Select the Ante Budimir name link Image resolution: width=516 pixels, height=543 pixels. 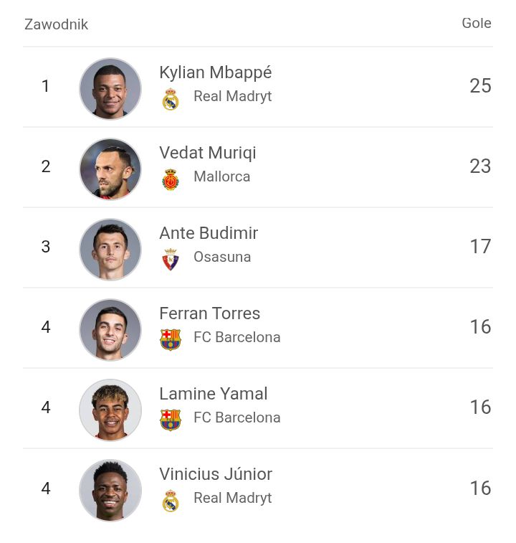coord(209,233)
